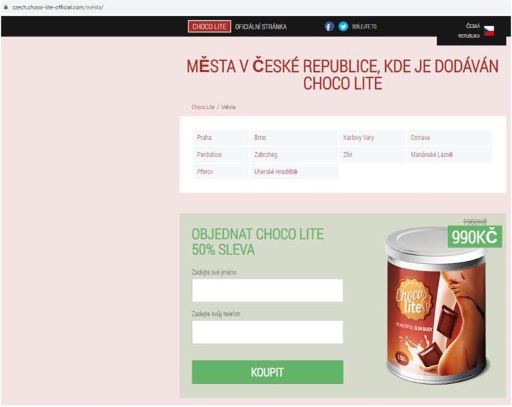512x407 pixels.
Task: Open the Mariánské Lázně city link
Action: click(x=431, y=155)
